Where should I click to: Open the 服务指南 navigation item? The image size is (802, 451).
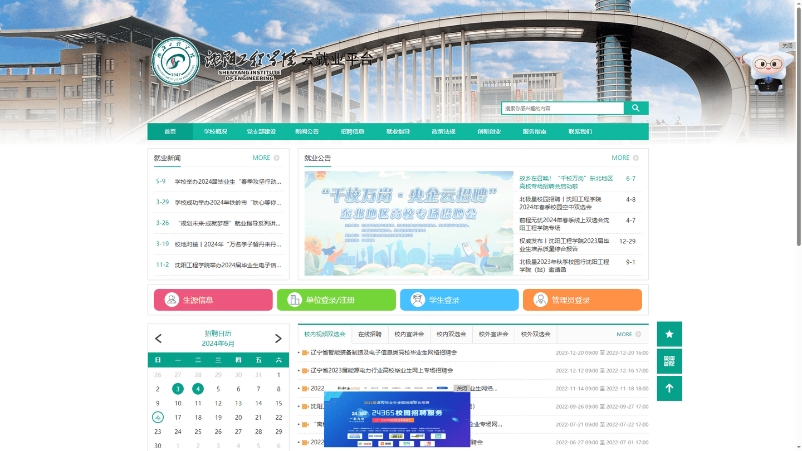coord(535,131)
